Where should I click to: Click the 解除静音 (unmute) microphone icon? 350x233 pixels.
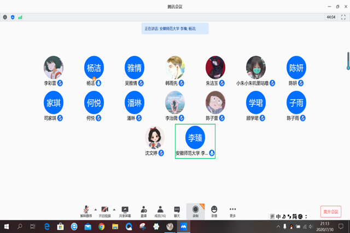pos(86,210)
